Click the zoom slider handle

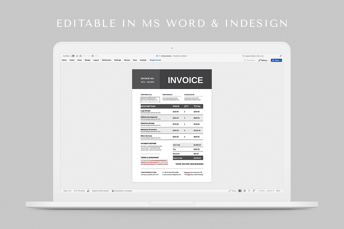tap(265, 191)
